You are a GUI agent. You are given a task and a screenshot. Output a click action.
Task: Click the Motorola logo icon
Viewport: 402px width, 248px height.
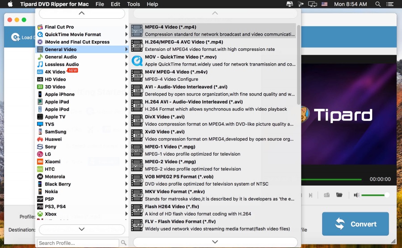(40, 177)
